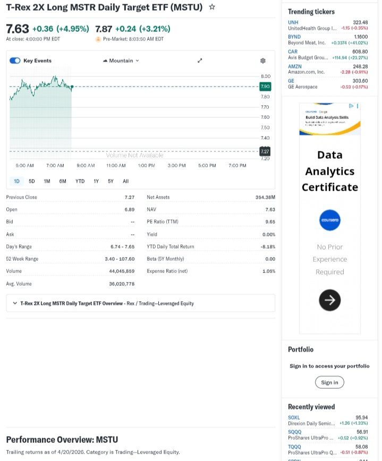
Task: Click the 7.90 price marker on chart
Action: pos(265,86)
